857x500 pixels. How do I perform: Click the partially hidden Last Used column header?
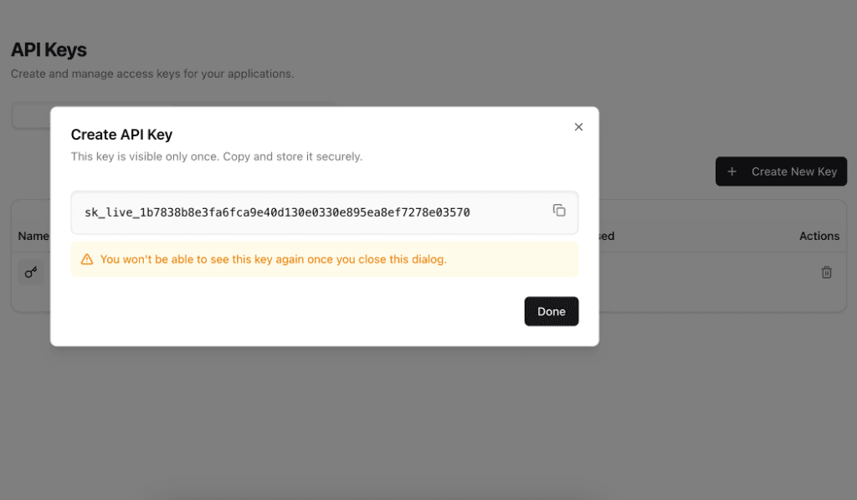(x=608, y=236)
